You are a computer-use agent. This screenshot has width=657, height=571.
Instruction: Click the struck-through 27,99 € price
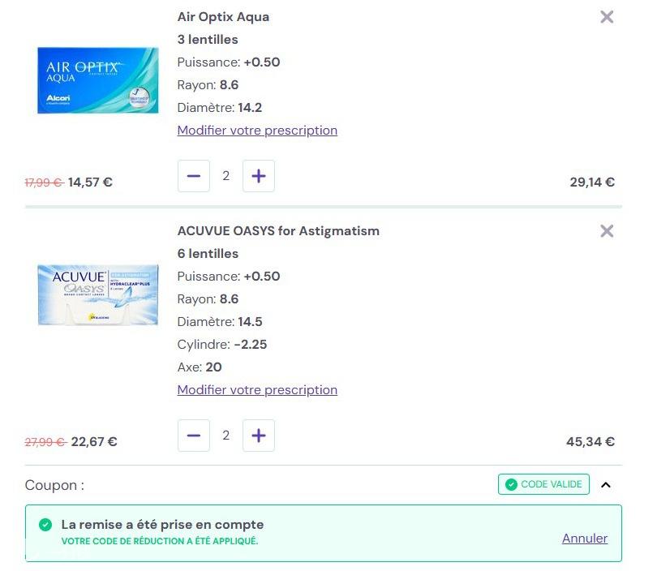coord(45,442)
